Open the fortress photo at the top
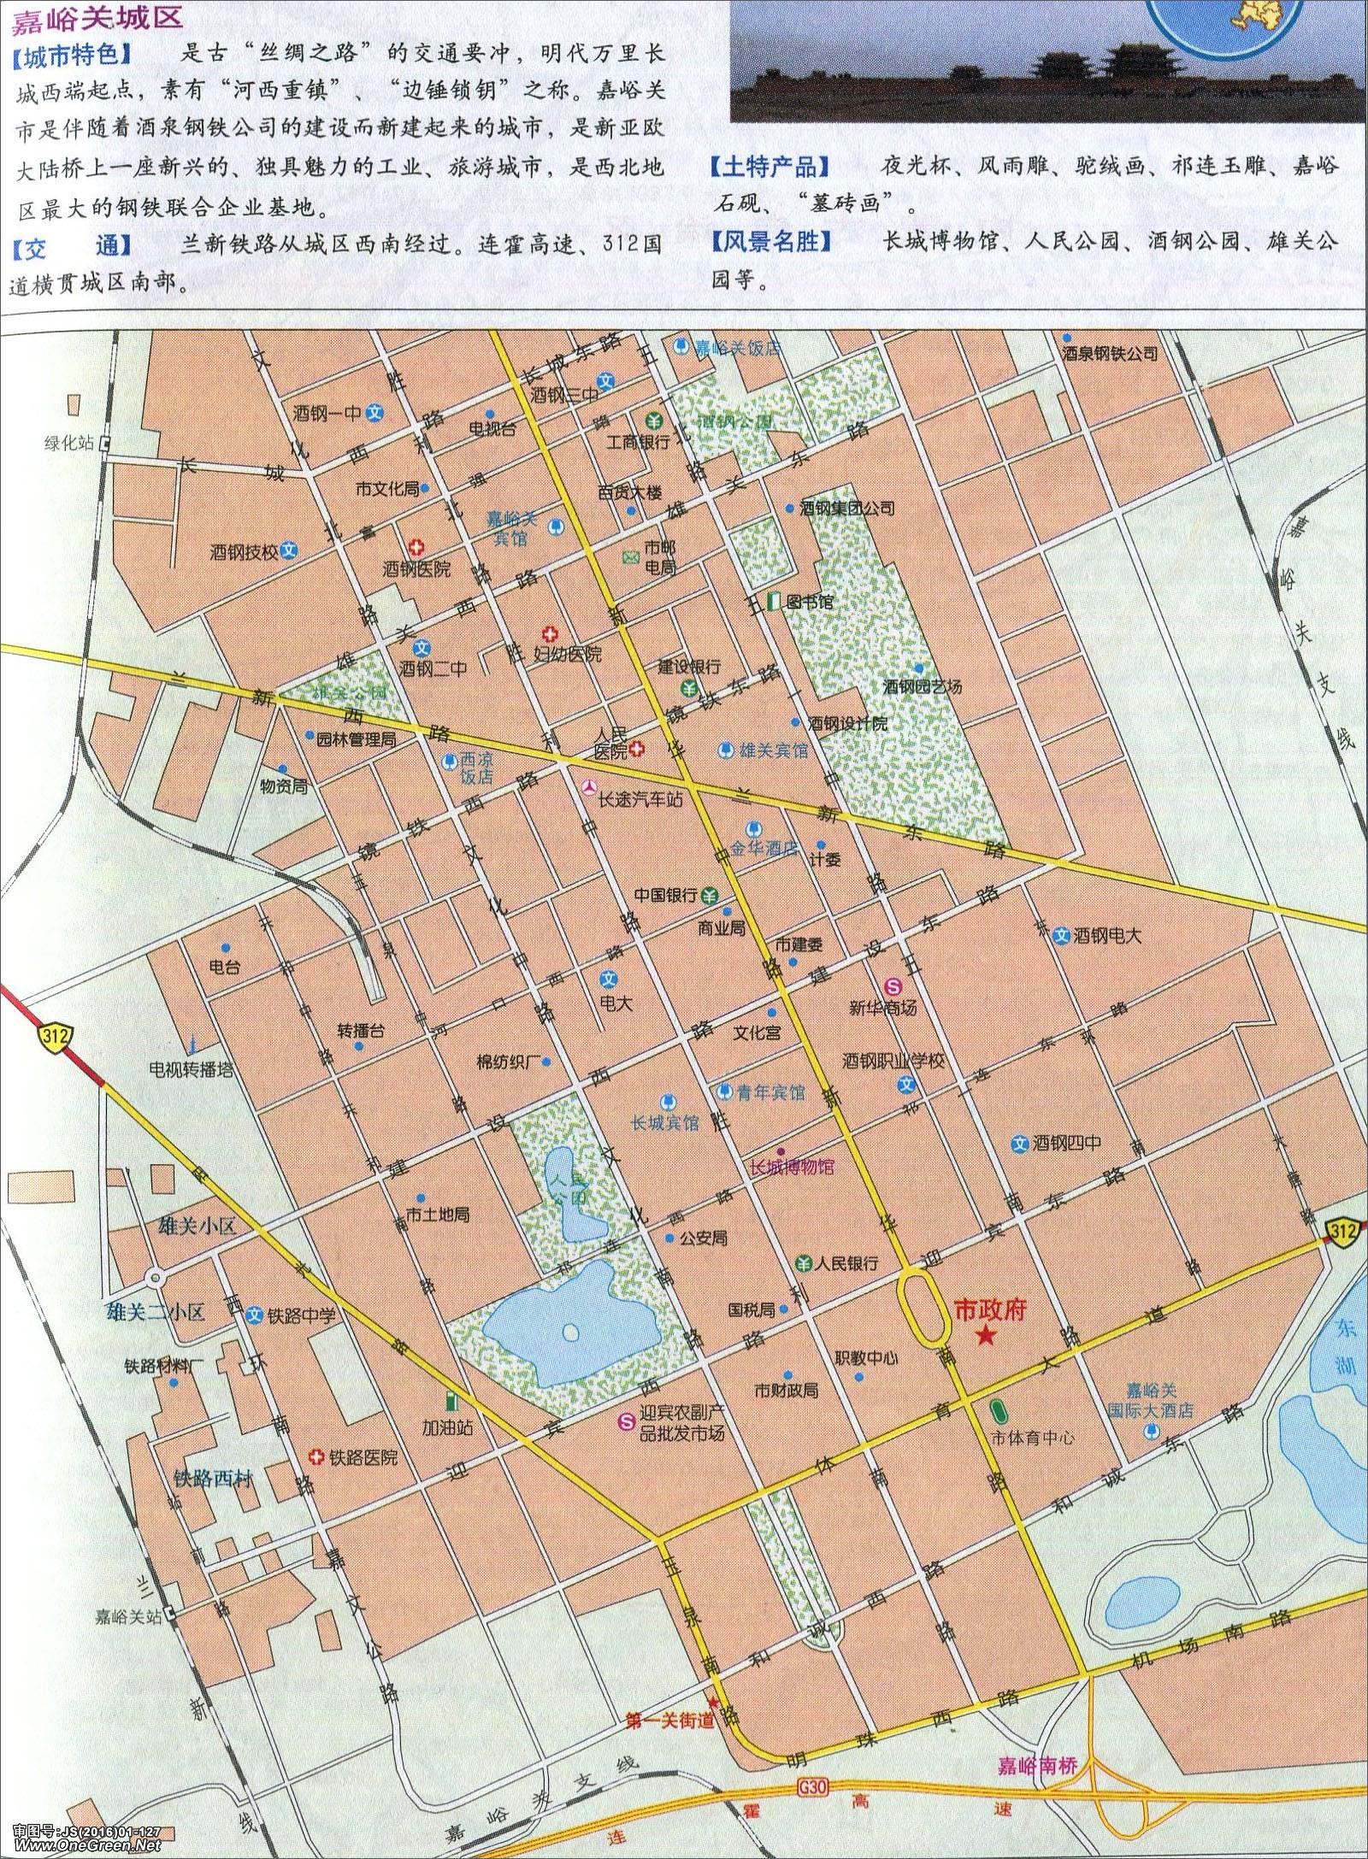This screenshot has width=1368, height=1859. tap(1047, 60)
